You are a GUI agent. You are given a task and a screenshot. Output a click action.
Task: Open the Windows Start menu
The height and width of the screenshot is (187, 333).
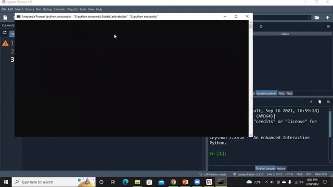pyautogui.click(x=6, y=182)
